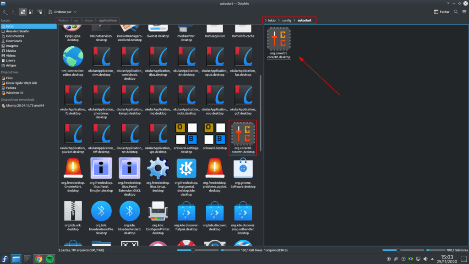Select org.kde.ark.desktop archive icon
469x264 pixels.
(x=73, y=211)
